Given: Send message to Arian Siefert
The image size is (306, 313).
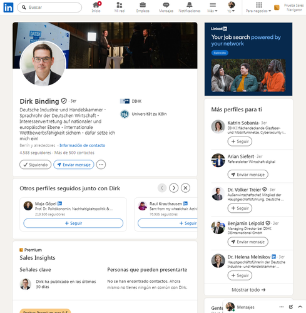Looking at the screenshot, I should click(248, 175).
